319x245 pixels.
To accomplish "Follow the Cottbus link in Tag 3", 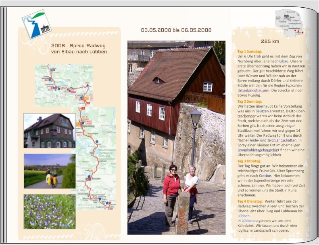I will click(x=265, y=175).
